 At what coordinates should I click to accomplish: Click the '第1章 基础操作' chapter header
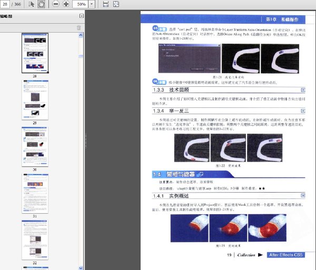point(282,19)
